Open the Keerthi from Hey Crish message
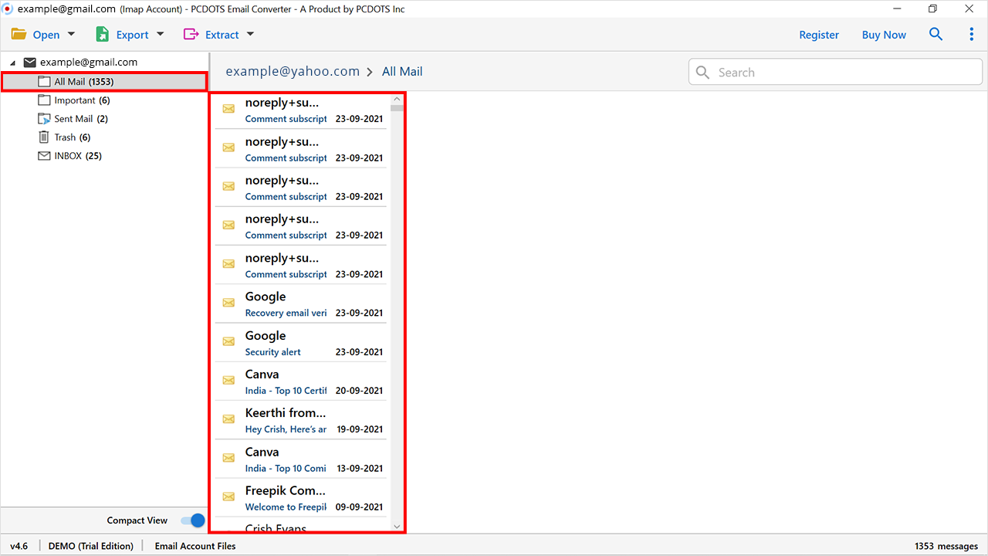988x556 pixels. coord(301,420)
